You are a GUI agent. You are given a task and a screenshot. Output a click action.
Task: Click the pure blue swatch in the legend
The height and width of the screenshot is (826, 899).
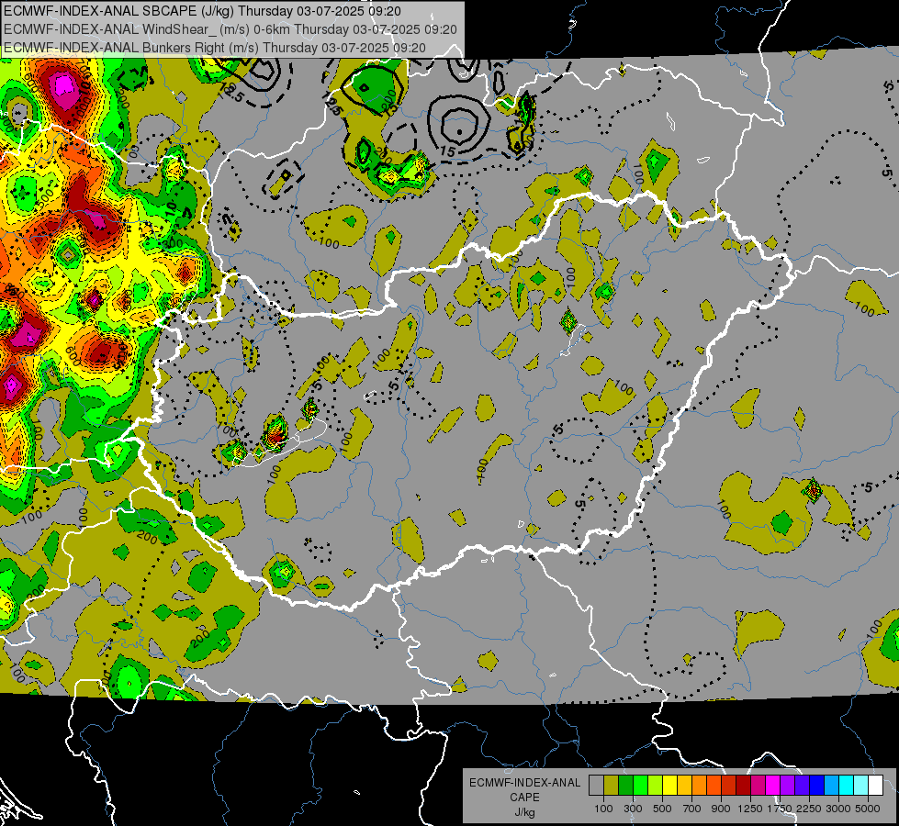pos(817,785)
